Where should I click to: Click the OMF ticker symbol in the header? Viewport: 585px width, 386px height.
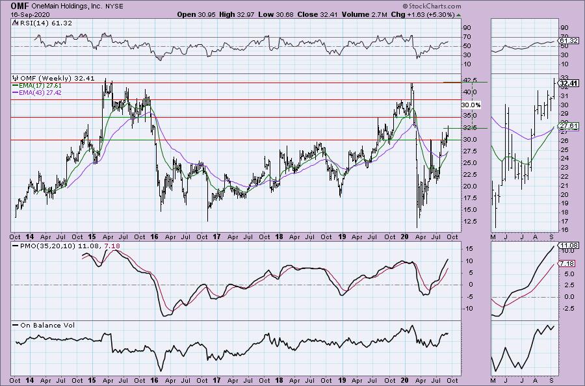[18, 6]
